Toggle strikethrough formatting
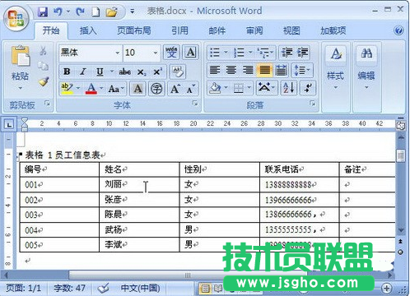The height and width of the screenshot is (296, 410). pos(124,72)
